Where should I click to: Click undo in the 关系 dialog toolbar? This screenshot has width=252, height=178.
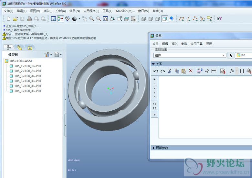coord(156,71)
